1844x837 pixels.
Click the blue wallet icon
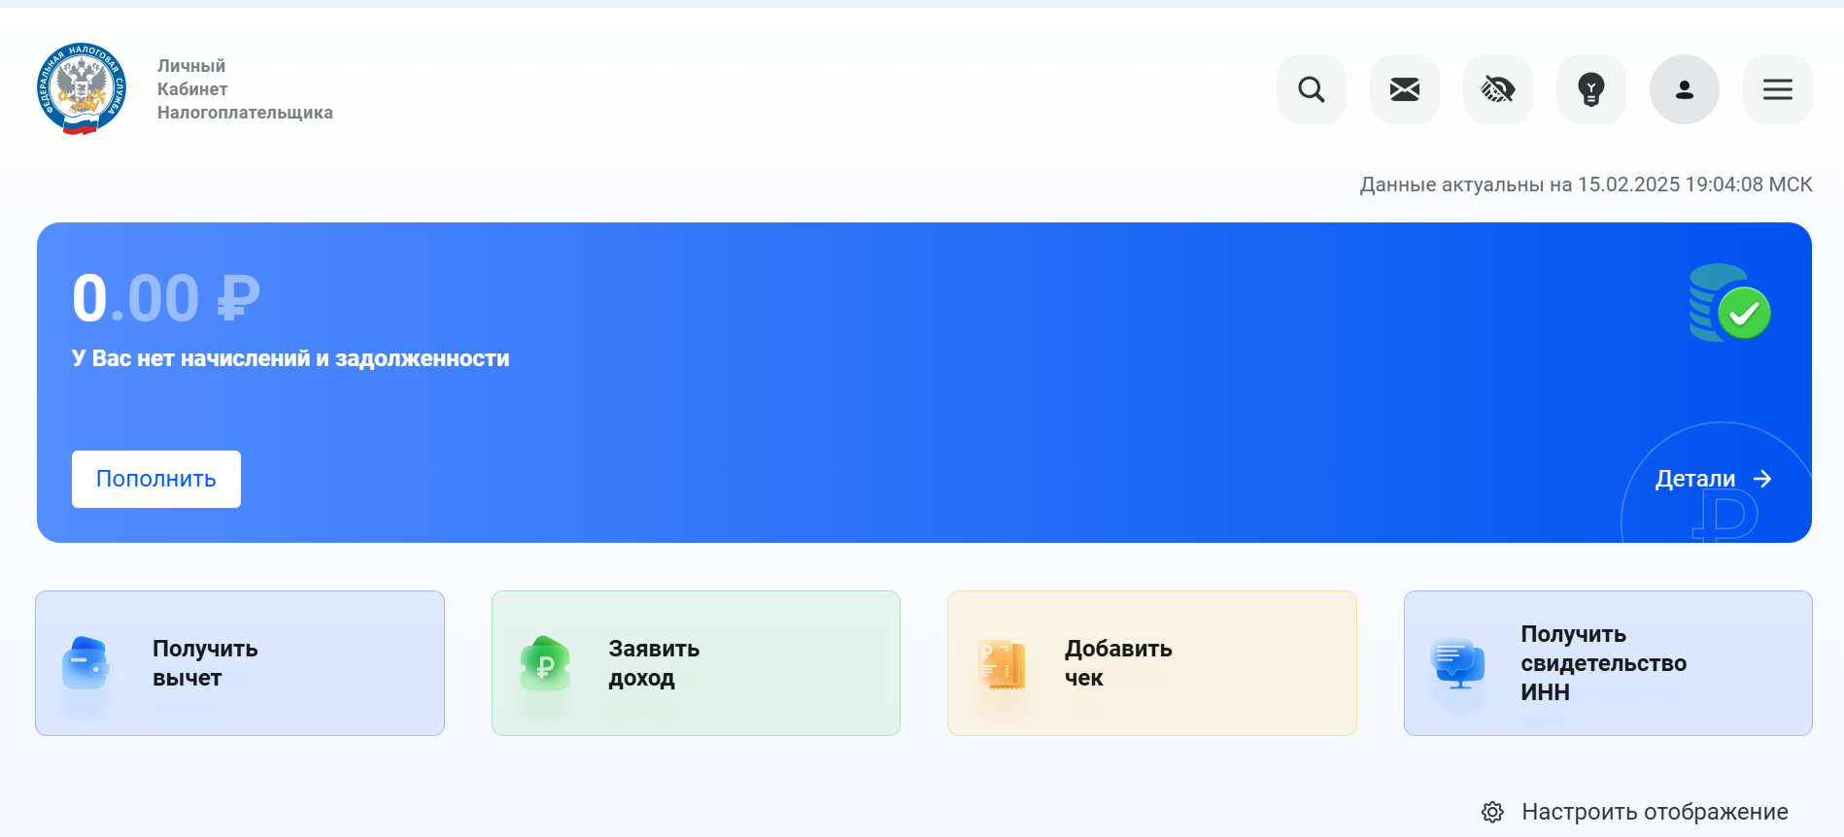[85, 663]
